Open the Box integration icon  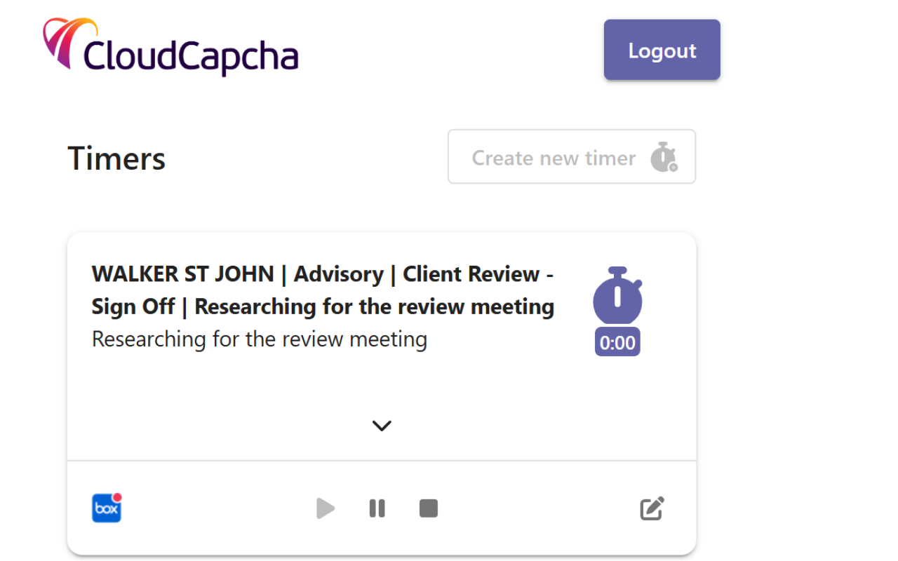click(x=107, y=508)
